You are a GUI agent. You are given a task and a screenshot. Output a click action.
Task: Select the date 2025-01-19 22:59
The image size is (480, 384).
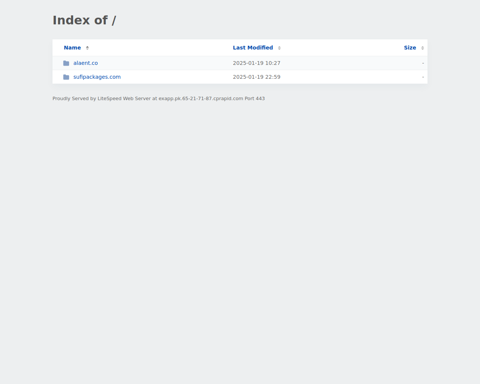256,77
